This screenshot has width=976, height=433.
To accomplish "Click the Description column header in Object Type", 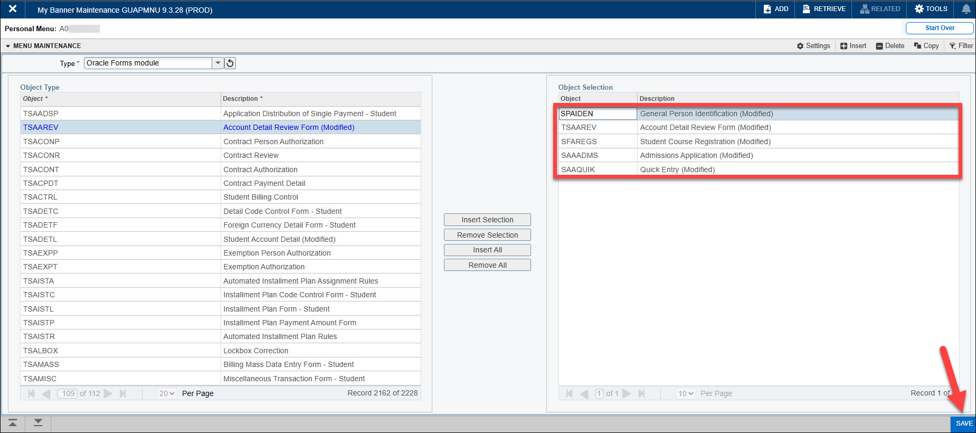I will tap(321, 99).
